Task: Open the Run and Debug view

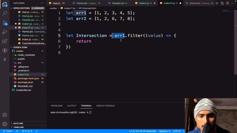Action: click(x=5, y=32)
